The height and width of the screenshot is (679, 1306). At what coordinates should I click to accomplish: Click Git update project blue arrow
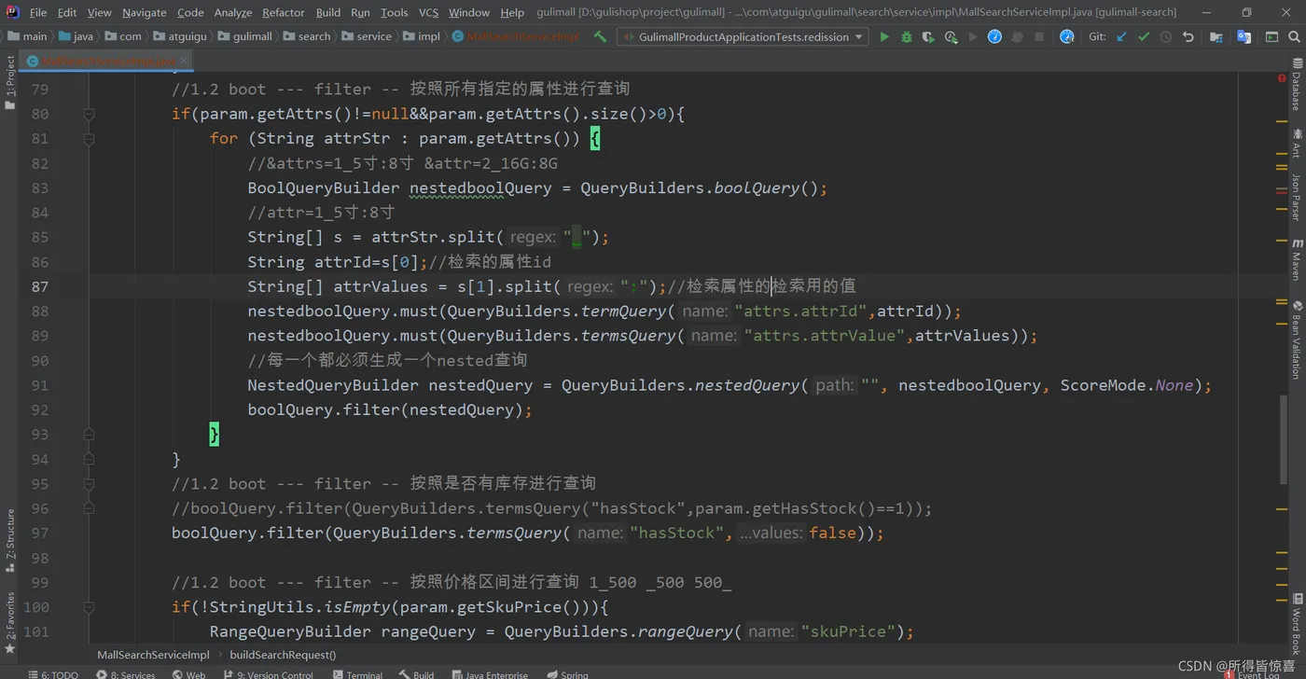[1121, 36]
